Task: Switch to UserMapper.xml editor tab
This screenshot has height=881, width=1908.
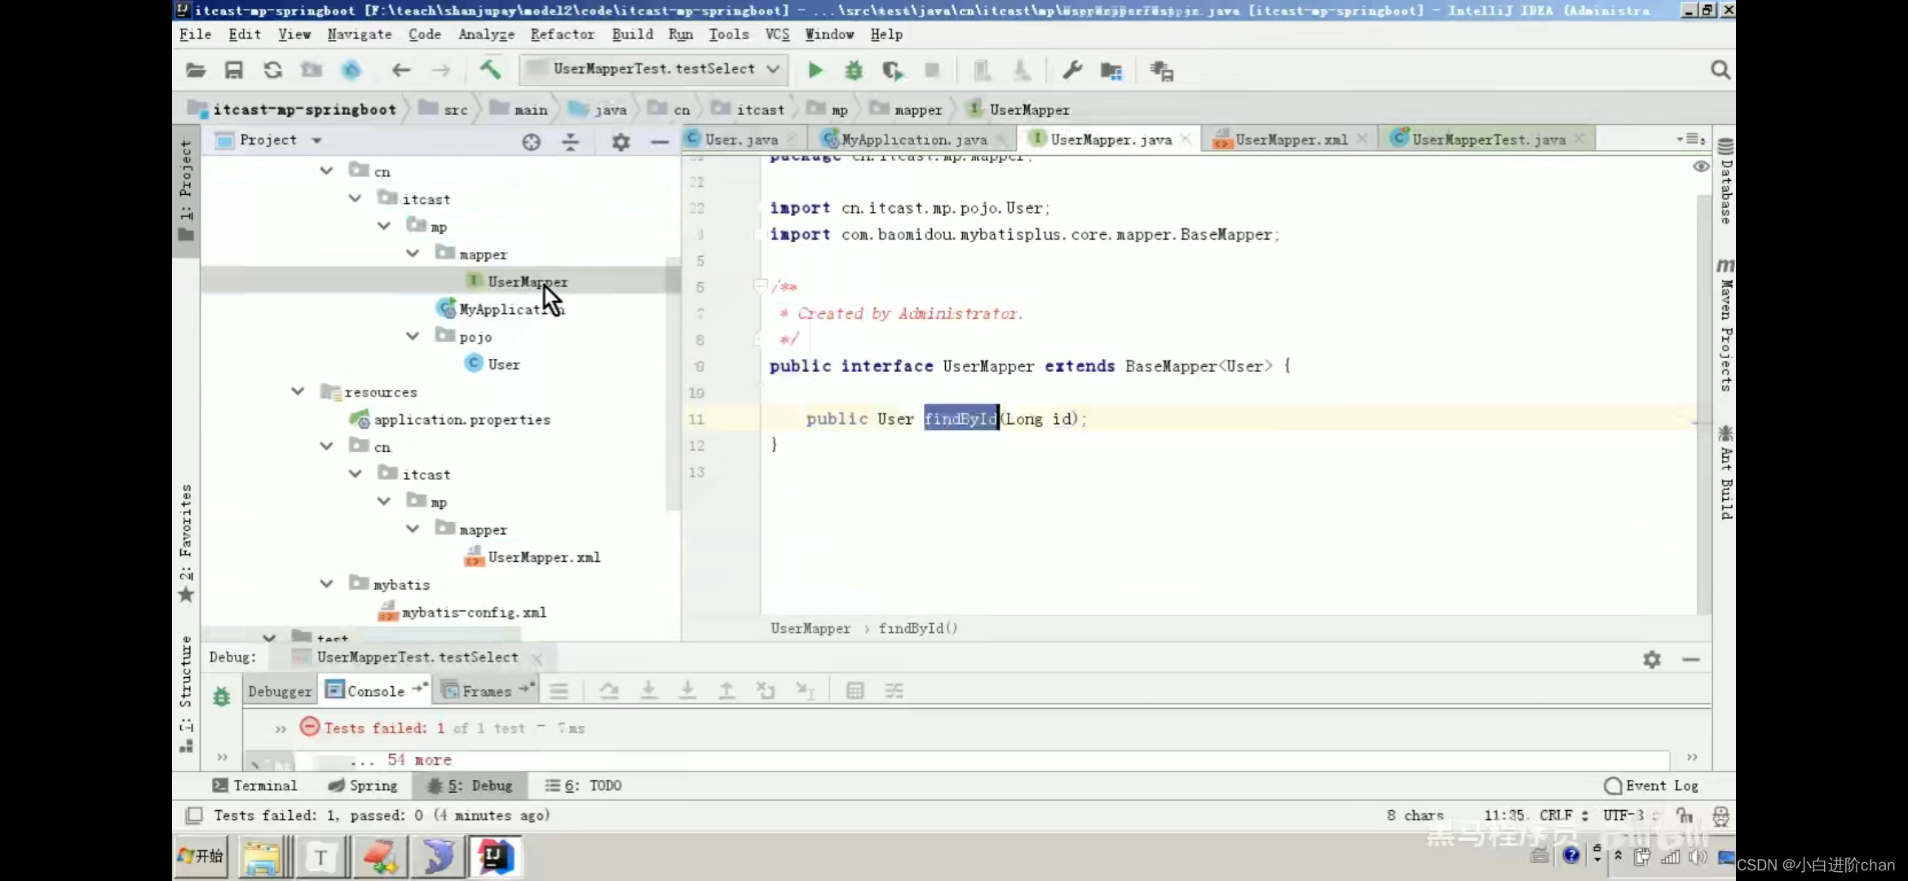Action: [x=1292, y=139]
